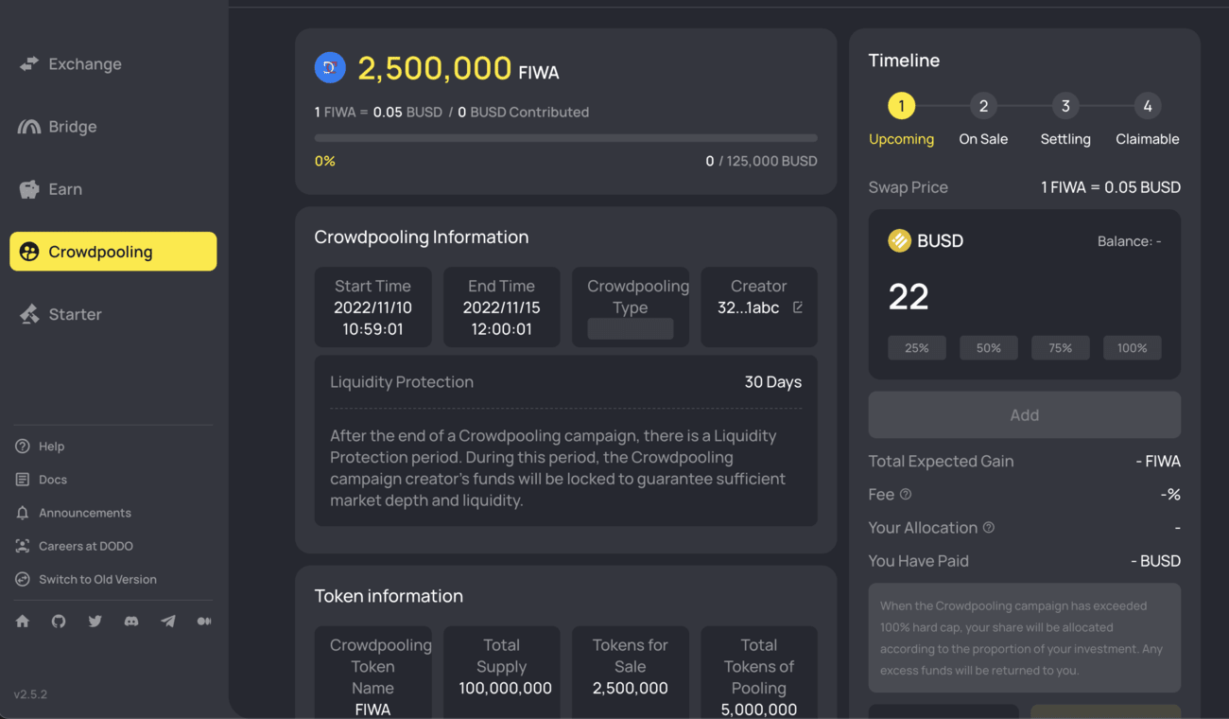Open the Medium blog icon
The image size is (1229, 719).
[x=203, y=621]
